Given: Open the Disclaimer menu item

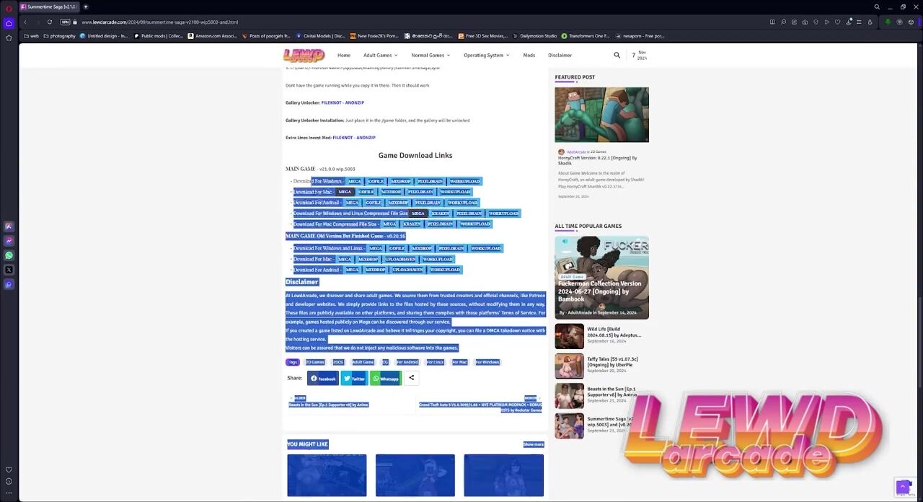Looking at the screenshot, I should click(560, 55).
